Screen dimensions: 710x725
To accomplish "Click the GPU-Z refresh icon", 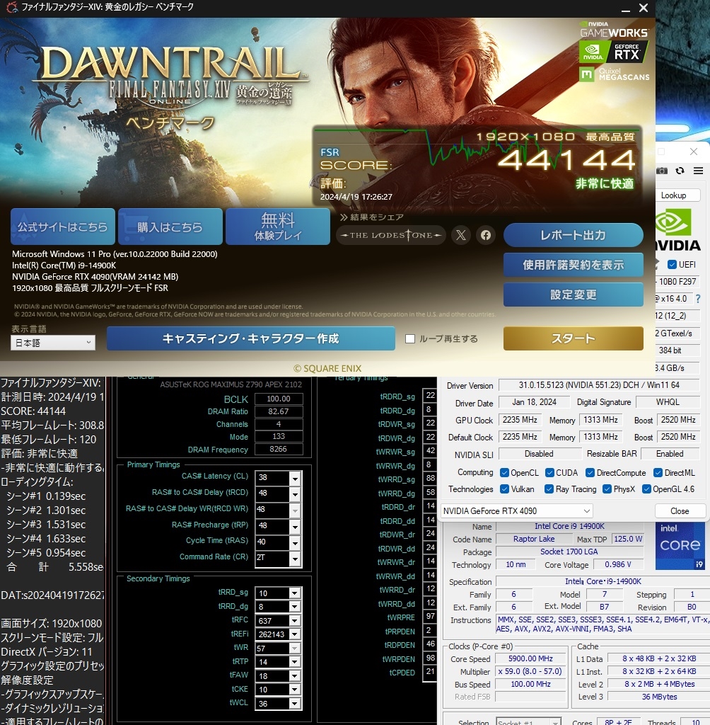I will click(680, 171).
